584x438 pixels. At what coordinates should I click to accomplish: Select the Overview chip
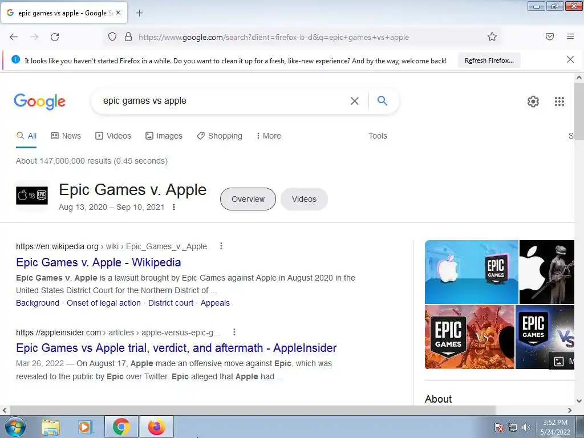[248, 199]
